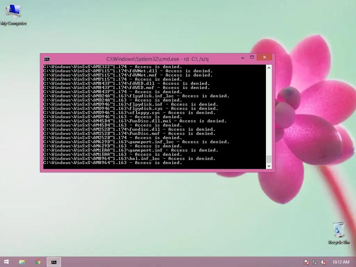Click the line with sfloppy.sys
Viewport: 356px width, 267px height.
point(129,113)
